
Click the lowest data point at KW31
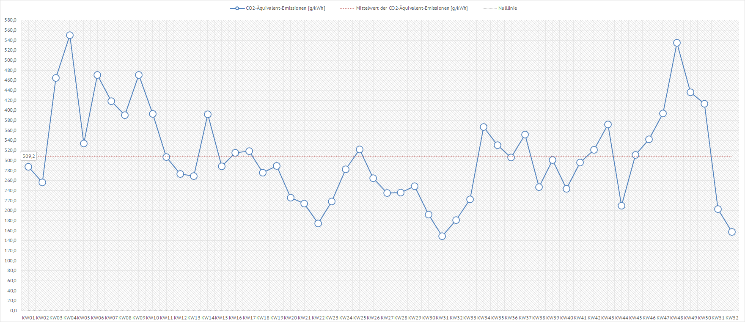click(442, 236)
